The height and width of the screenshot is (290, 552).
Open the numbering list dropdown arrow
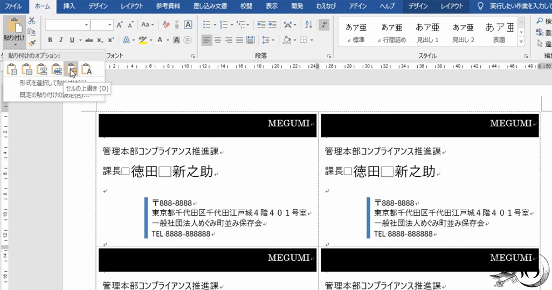[232, 25]
